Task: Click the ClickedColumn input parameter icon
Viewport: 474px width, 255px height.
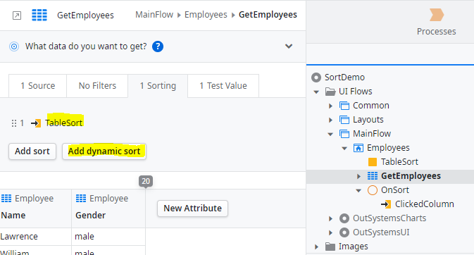Action: [x=386, y=204]
